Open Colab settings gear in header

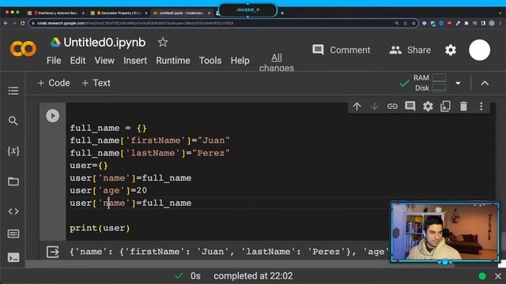(451, 50)
